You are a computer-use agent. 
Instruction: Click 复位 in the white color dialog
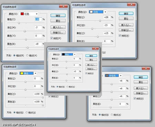coord(126,19)
